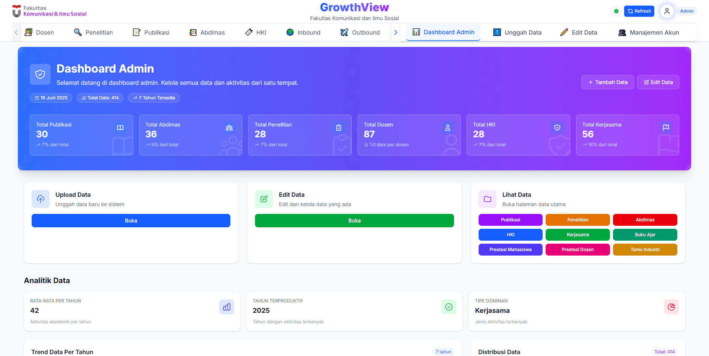
Task: Open Penelitian using the magnifier icon
Action: point(77,32)
